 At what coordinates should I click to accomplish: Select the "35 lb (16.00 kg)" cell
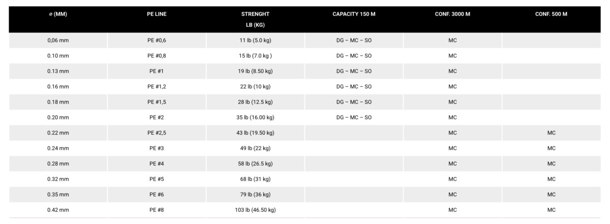[x=255, y=118]
